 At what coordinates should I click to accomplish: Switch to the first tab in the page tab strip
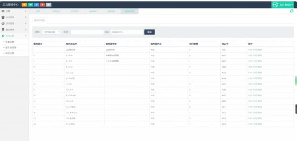tap(38, 11)
